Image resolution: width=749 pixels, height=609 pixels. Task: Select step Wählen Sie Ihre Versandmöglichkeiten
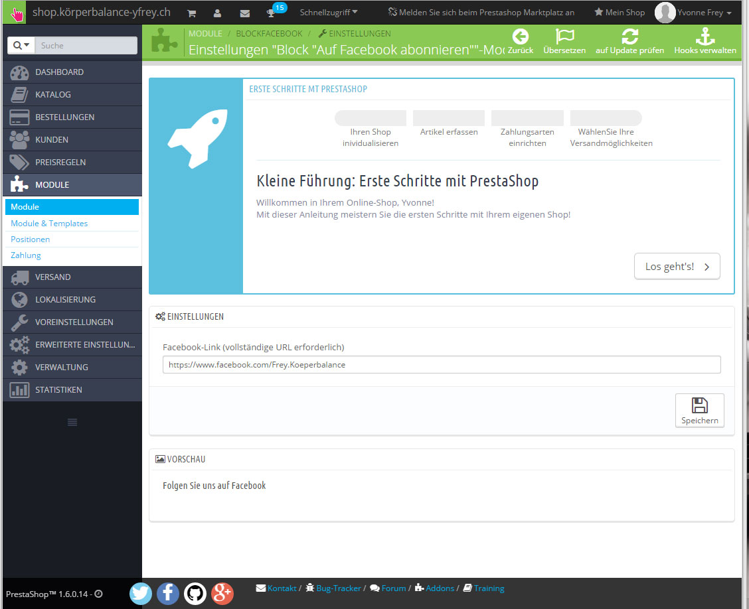[x=611, y=129]
